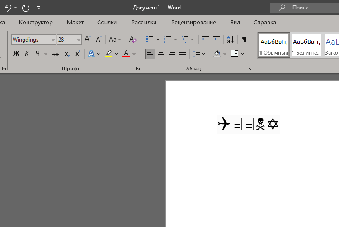Toggle bold Ж formatting
339x227 pixels.
[x=16, y=54]
